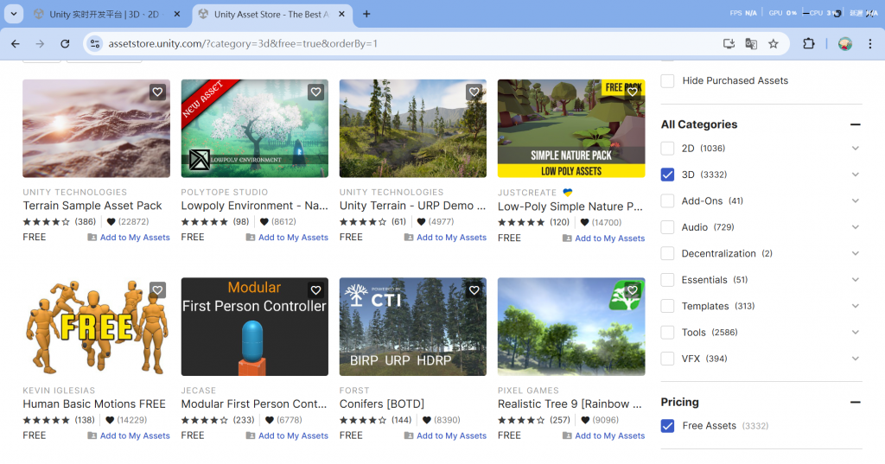Expand the Audio category chevron
885x464 pixels.
(855, 227)
